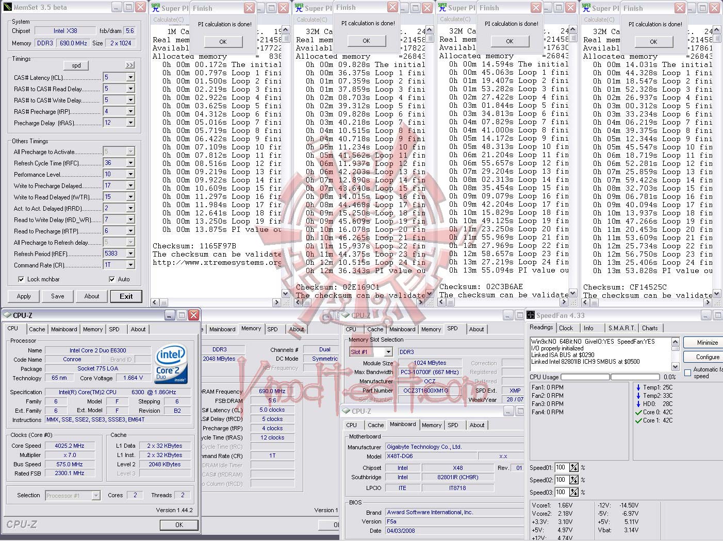Open the Write to Precharge Delayed dropdown

pos(130,185)
